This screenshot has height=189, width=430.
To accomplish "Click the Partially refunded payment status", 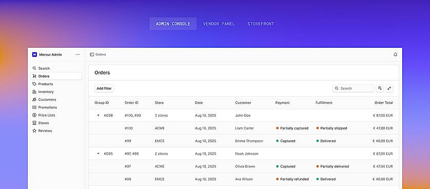I will pyautogui.click(x=292, y=179).
